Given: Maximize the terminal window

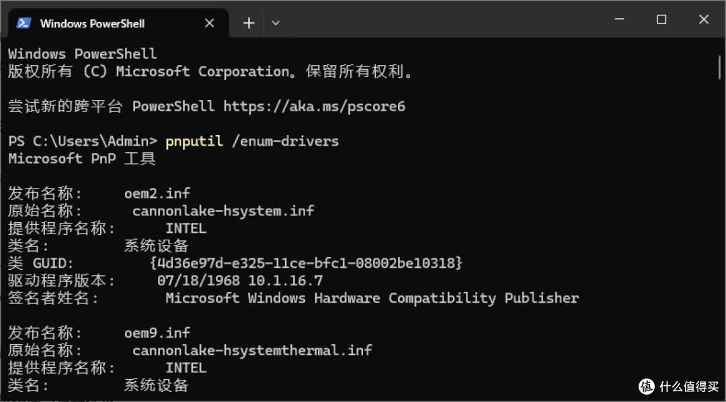Looking at the screenshot, I should pos(661,19).
